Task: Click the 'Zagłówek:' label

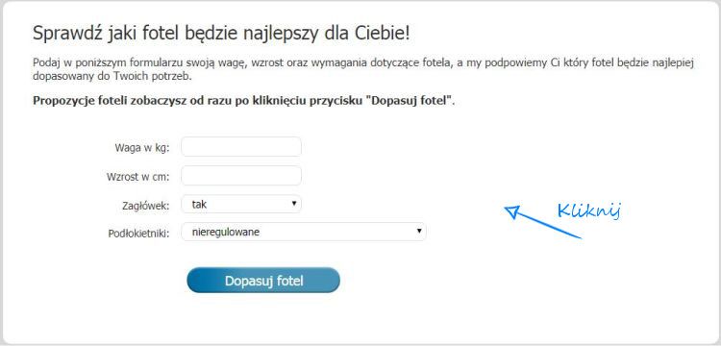Action: 143,206
